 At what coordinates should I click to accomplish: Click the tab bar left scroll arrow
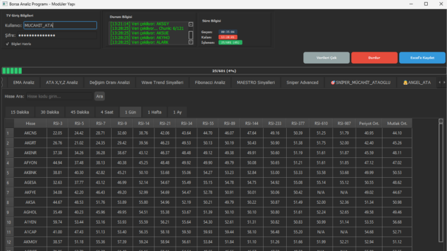point(439,82)
